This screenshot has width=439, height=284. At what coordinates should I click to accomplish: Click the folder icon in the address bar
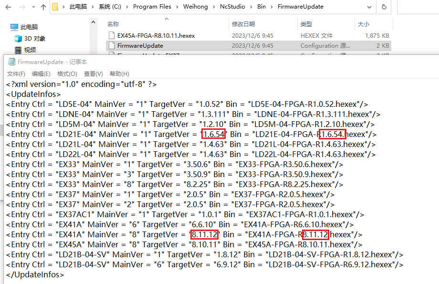click(x=55, y=7)
